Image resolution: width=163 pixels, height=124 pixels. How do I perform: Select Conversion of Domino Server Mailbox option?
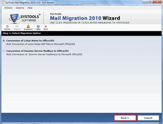coord(4,51)
